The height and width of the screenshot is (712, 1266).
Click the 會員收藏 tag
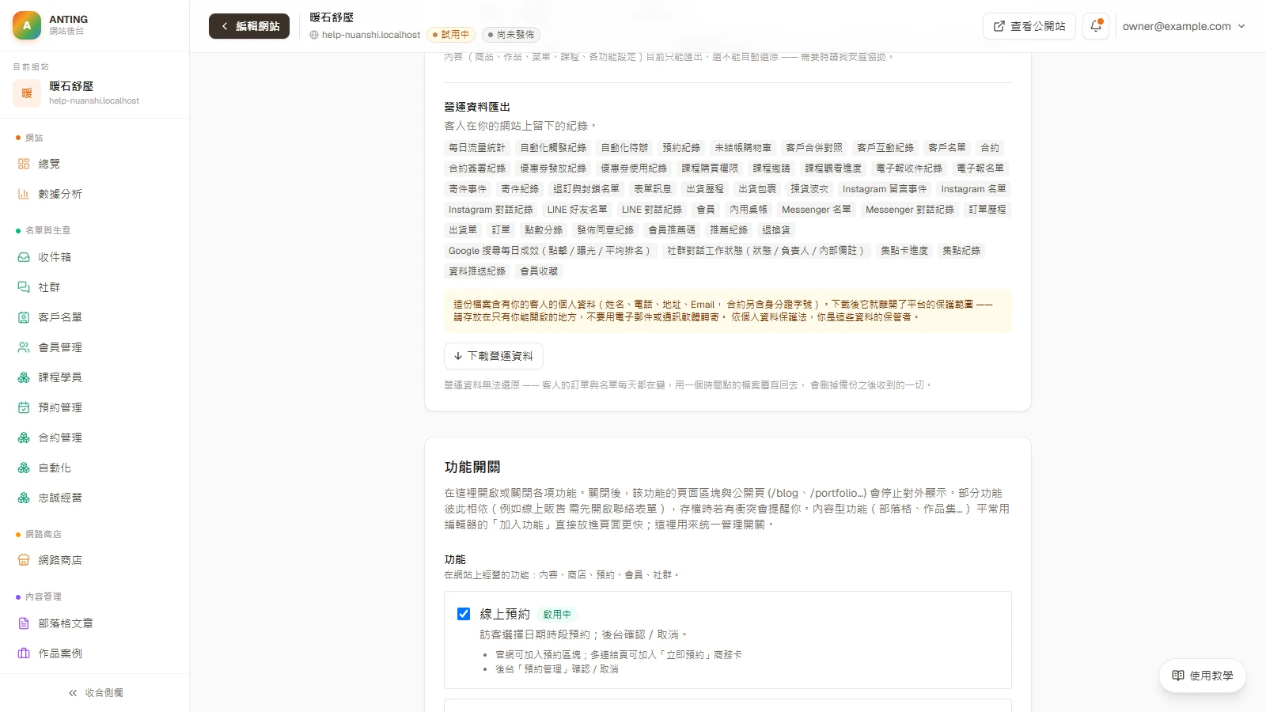539,271
